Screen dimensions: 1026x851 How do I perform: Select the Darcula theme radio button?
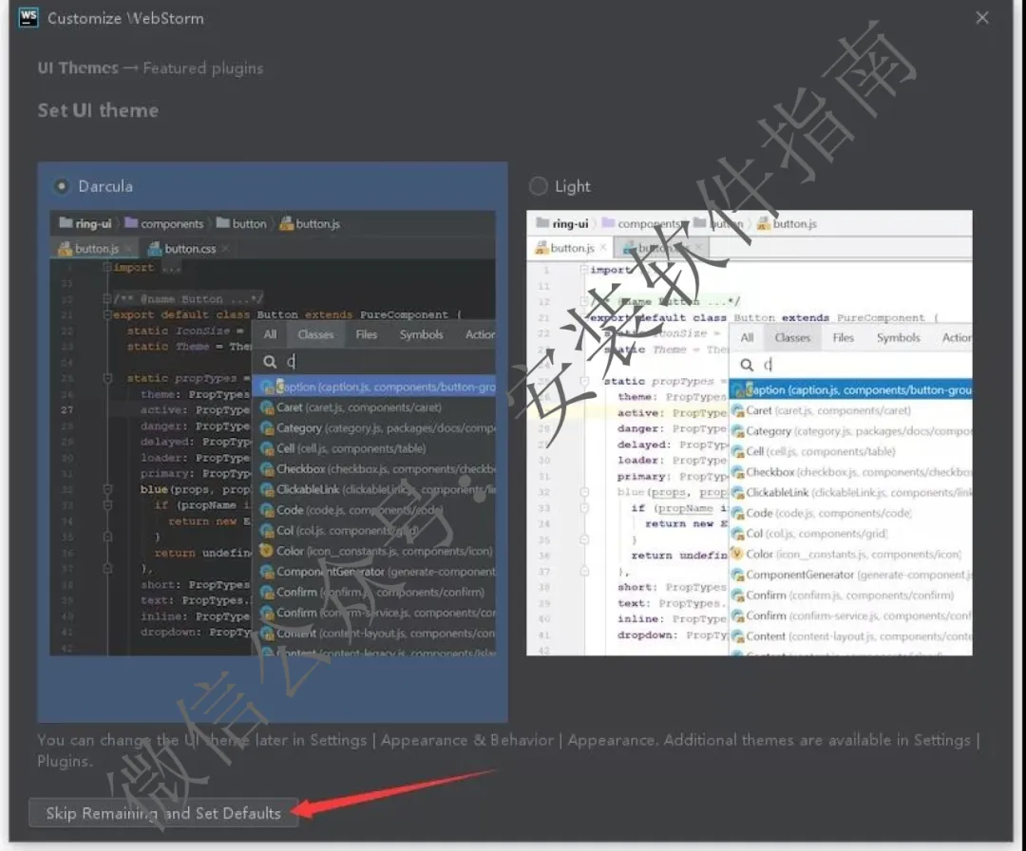62,186
